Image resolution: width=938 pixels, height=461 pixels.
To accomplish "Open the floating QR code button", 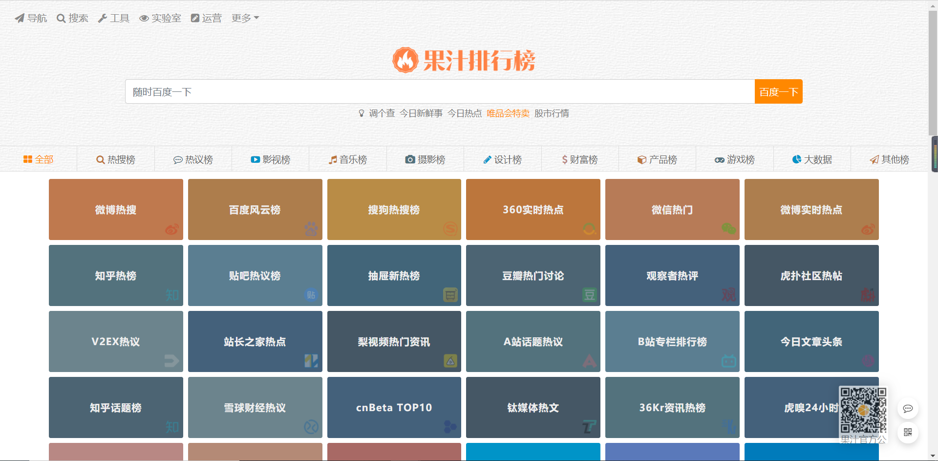I will tap(908, 433).
